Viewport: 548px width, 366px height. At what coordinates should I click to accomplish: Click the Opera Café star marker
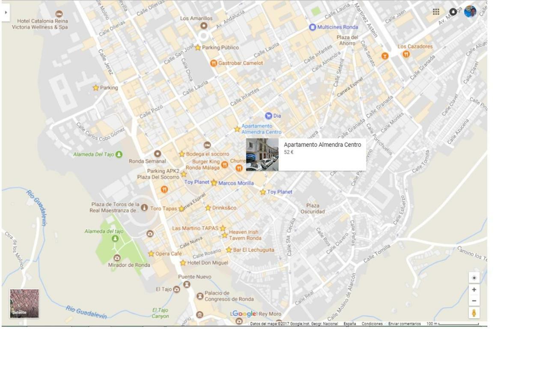(151, 253)
